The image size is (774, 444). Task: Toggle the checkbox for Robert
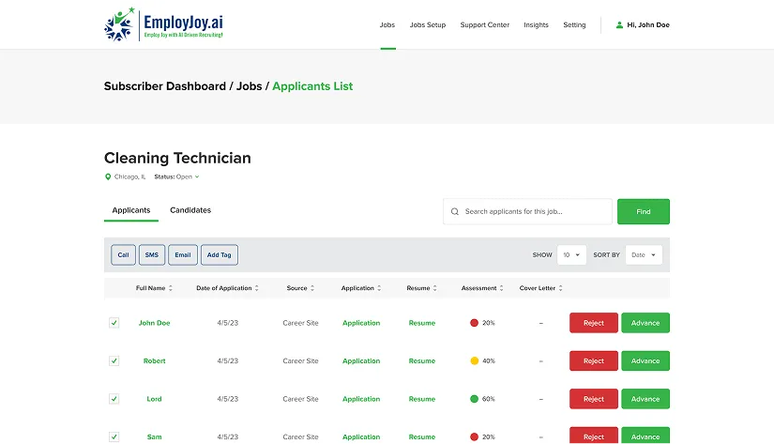pyautogui.click(x=114, y=360)
